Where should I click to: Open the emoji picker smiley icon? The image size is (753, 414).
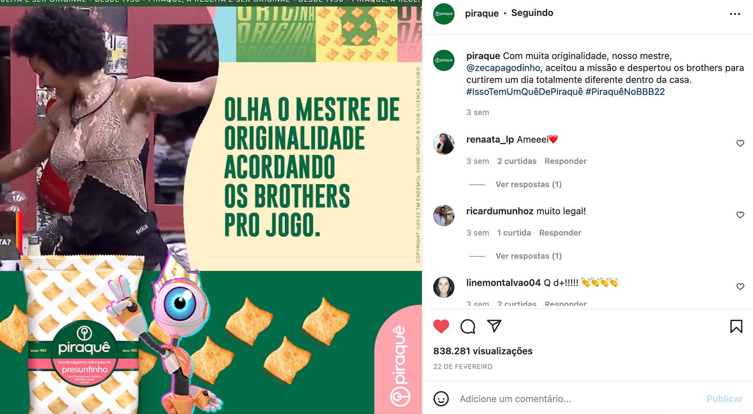pos(441,399)
